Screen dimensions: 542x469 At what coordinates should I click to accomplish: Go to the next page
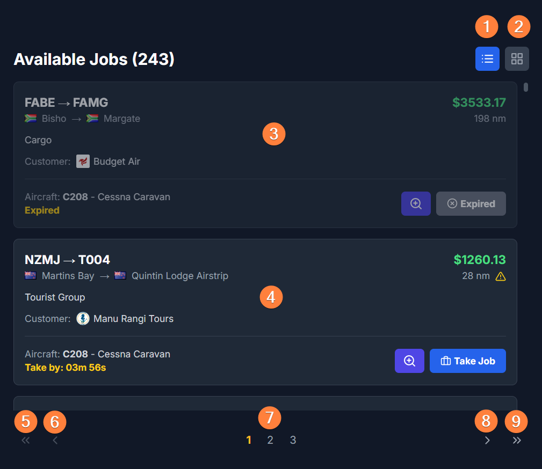[x=487, y=441]
